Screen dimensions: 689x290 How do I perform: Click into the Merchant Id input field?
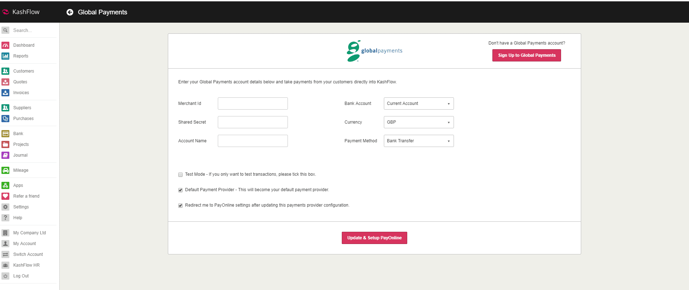pos(252,103)
